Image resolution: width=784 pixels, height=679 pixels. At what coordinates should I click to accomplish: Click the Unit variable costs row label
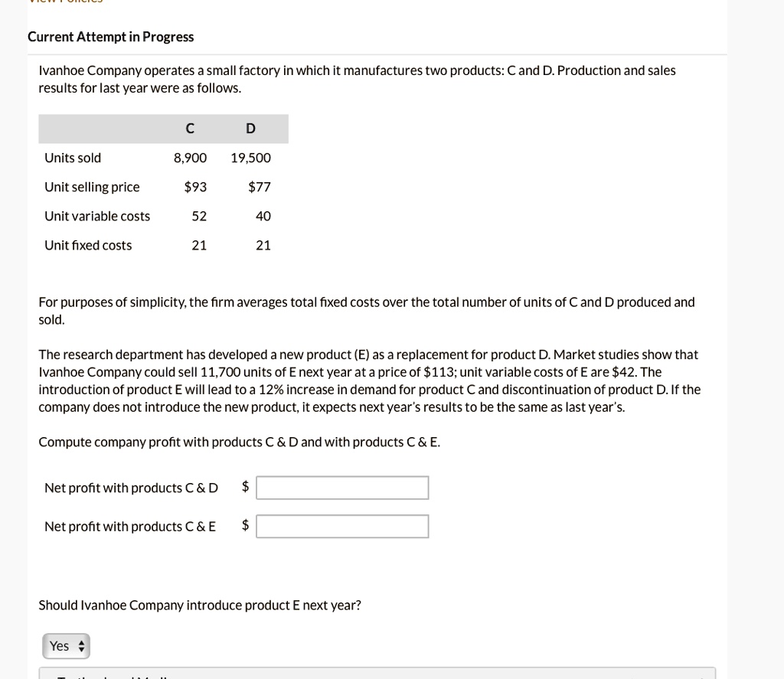[97, 216]
